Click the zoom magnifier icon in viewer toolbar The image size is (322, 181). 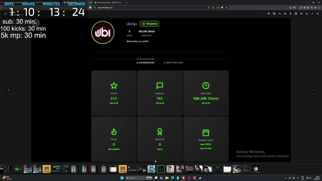tap(269, 14)
